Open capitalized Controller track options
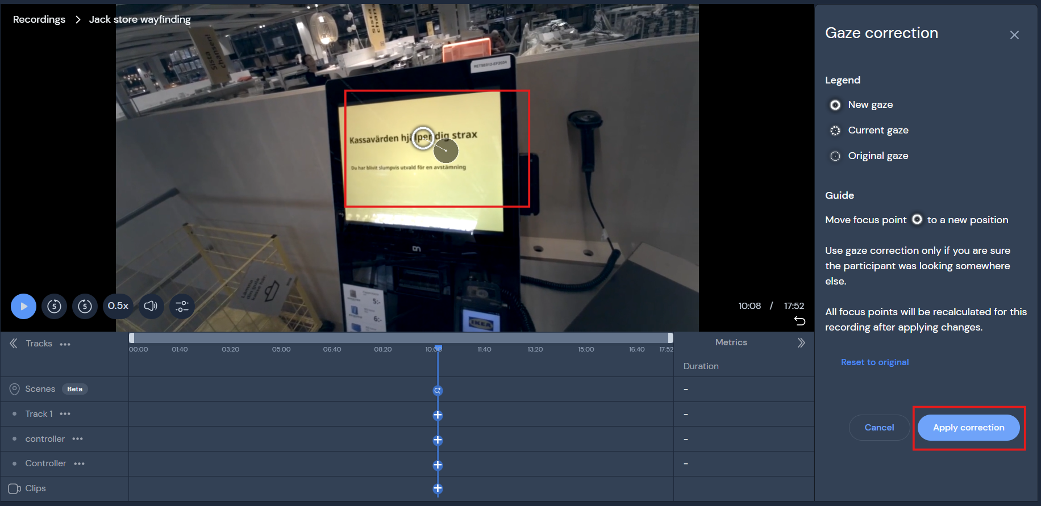This screenshot has width=1041, height=506. tap(80, 464)
